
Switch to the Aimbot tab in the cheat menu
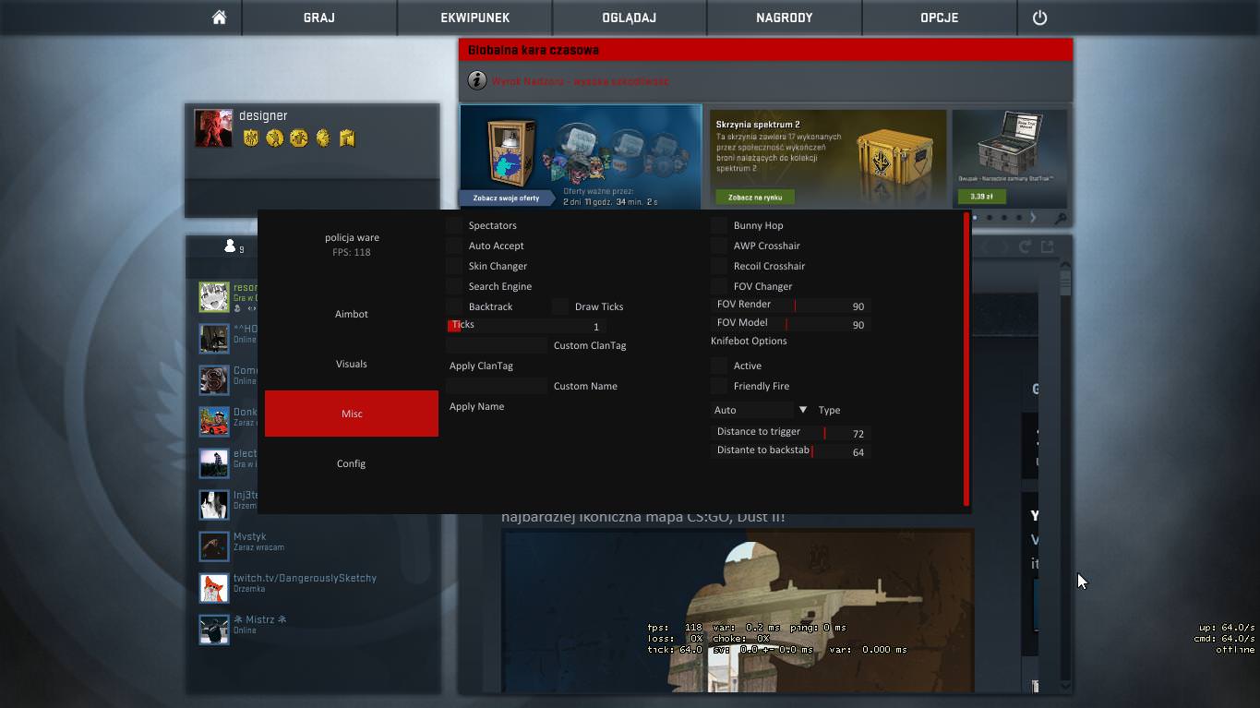click(351, 314)
